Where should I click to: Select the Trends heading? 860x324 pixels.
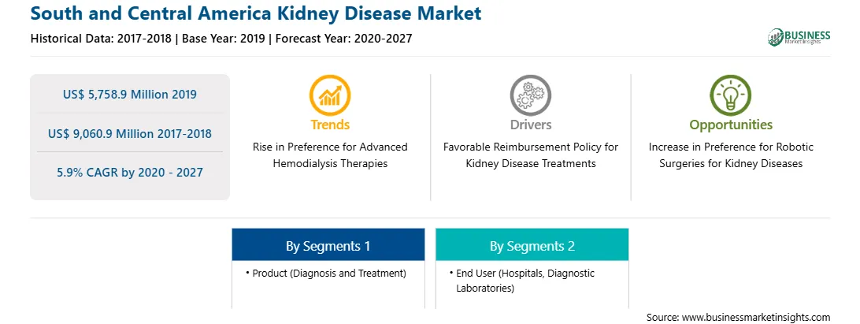point(330,125)
